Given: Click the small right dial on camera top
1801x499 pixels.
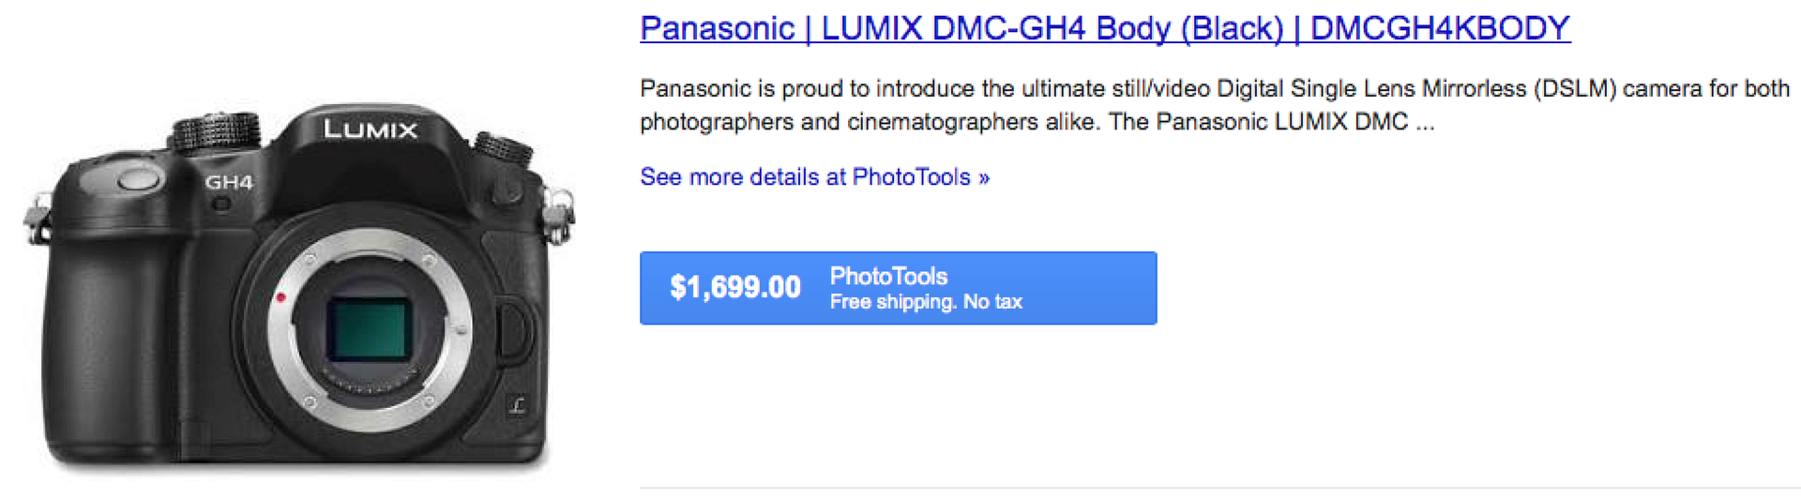Looking at the screenshot, I should (x=504, y=148).
